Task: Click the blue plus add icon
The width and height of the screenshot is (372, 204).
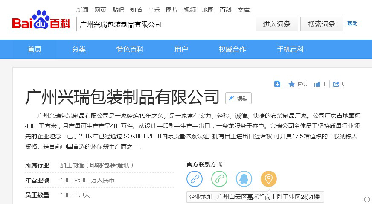Action: (277, 84)
